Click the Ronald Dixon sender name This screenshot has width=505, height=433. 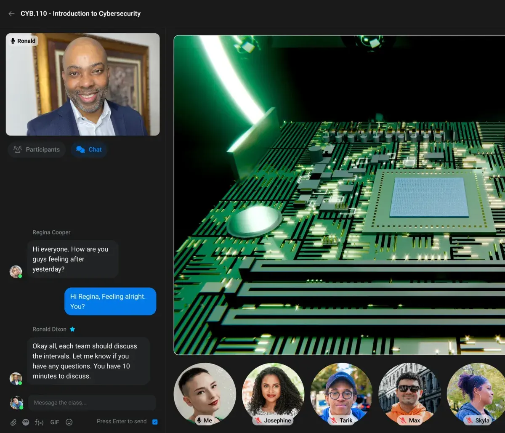click(49, 329)
